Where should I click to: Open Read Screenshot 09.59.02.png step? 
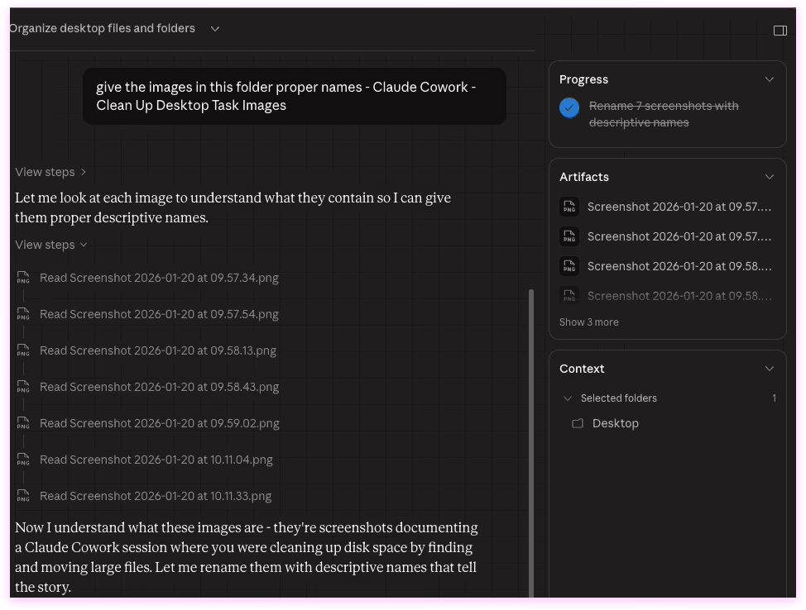[159, 423]
